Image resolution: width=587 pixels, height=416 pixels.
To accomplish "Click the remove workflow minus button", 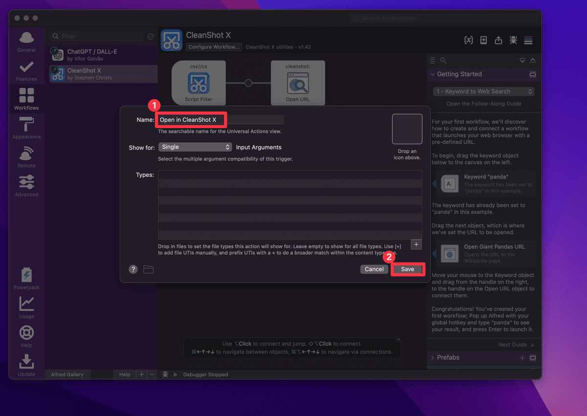I will pos(152,374).
